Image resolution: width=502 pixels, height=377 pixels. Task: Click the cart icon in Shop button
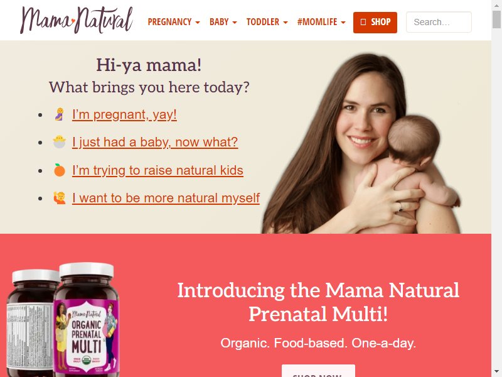tap(363, 22)
